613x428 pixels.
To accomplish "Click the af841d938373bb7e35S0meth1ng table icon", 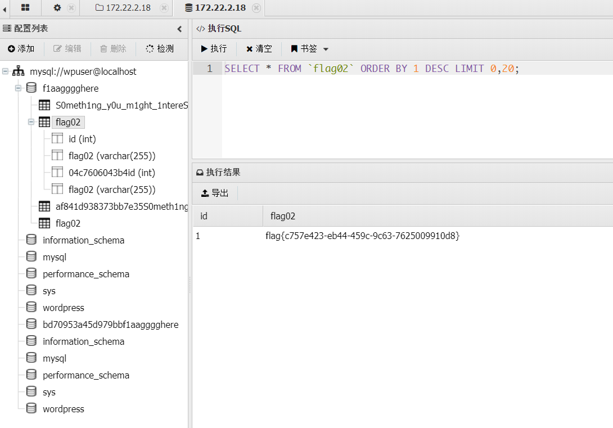I will (x=44, y=206).
